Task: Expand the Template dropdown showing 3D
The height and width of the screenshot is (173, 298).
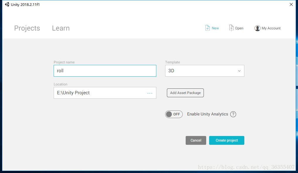Action: click(x=204, y=71)
